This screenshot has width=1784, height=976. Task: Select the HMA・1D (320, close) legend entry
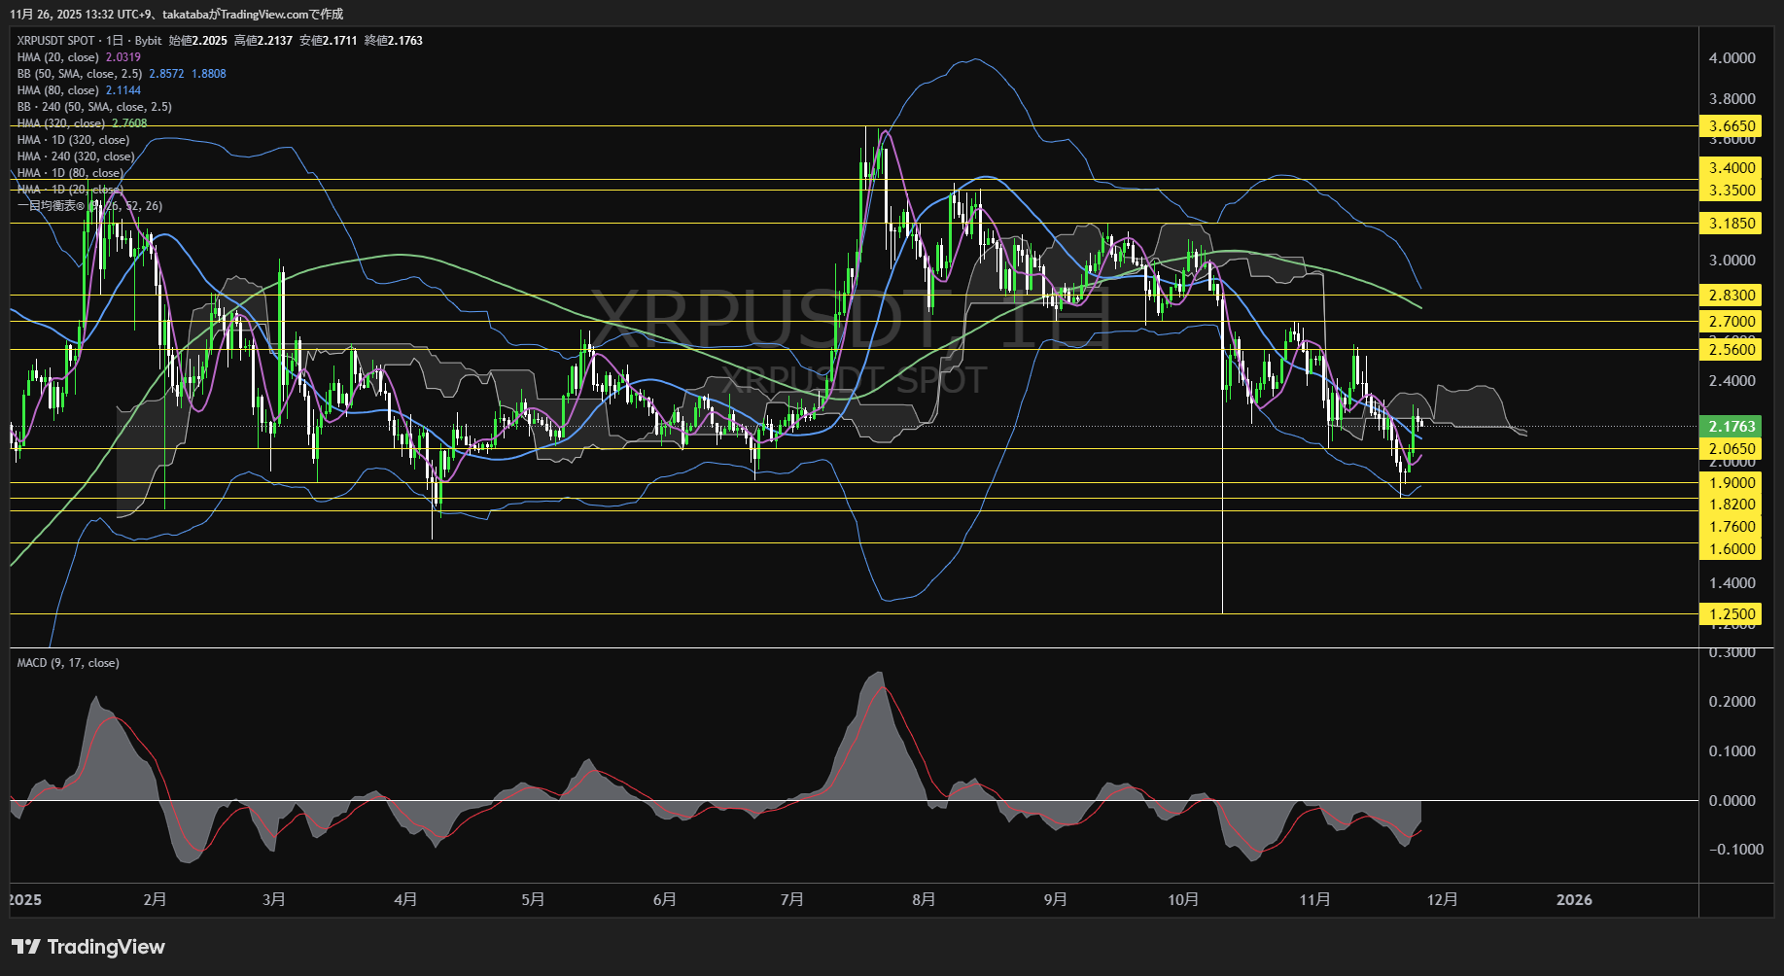point(72,139)
